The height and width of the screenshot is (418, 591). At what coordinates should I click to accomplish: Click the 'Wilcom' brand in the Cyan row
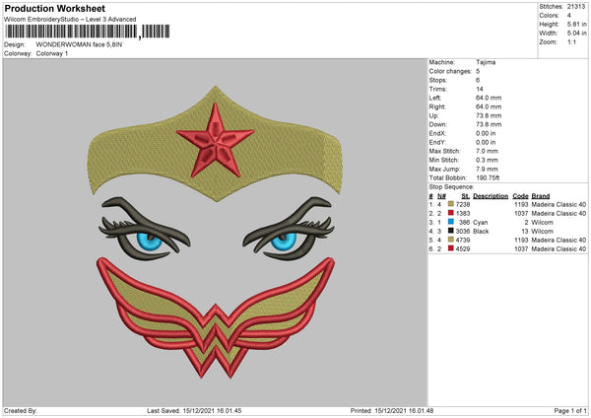(542, 222)
